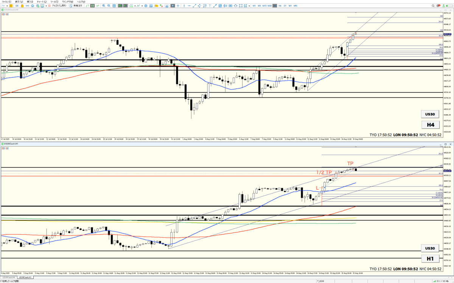Switch to the US30Cash,H1 chart tab
454x283 pixels.
(25, 277)
